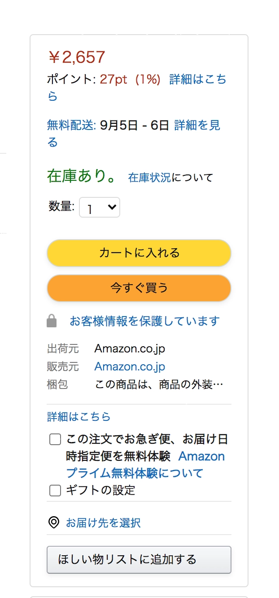This screenshot has width=279, height=598.
Task: Click the gray padlock security icon
Action: tap(52, 321)
